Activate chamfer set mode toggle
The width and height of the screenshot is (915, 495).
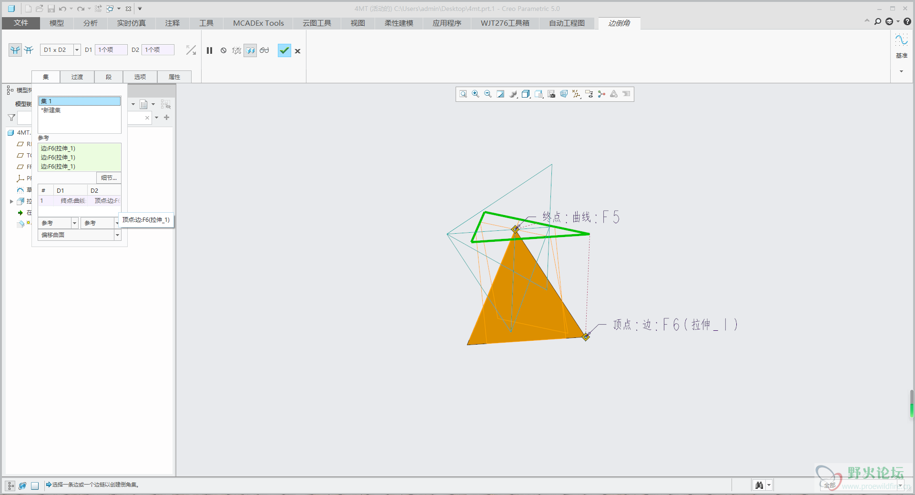(15, 50)
